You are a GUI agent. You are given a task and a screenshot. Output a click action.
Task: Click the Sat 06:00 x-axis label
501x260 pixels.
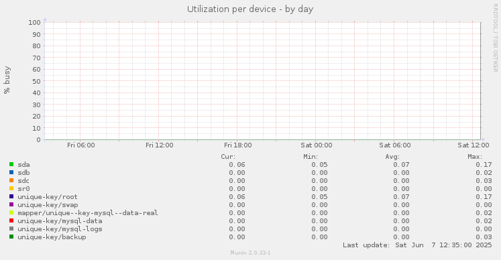pos(395,145)
